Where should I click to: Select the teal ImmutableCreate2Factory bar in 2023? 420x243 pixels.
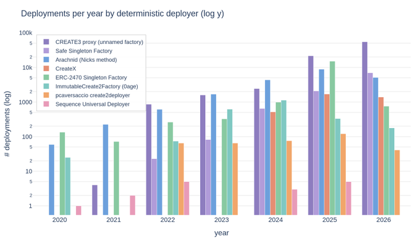(230, 162)
